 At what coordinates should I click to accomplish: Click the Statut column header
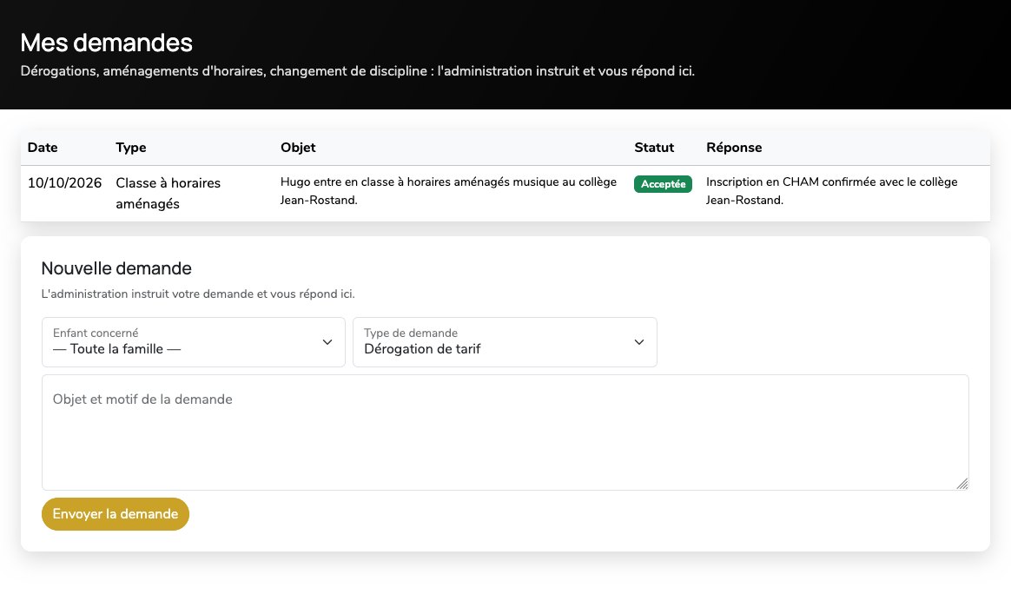[654, 147]
